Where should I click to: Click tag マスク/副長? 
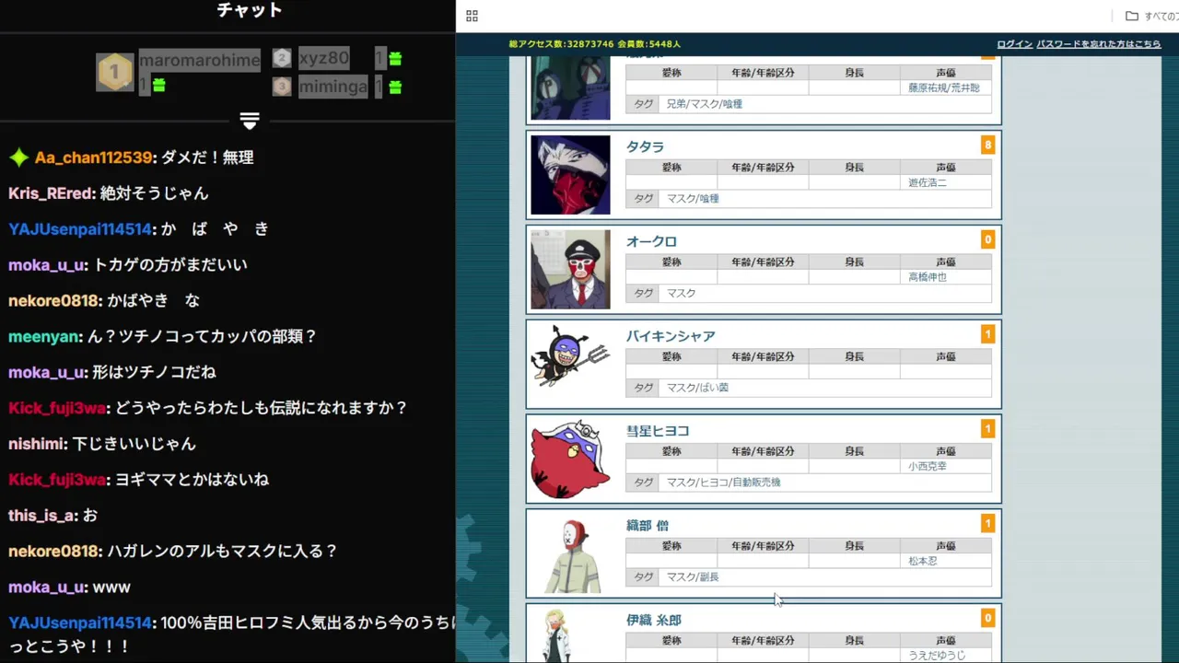pos(693,577)
